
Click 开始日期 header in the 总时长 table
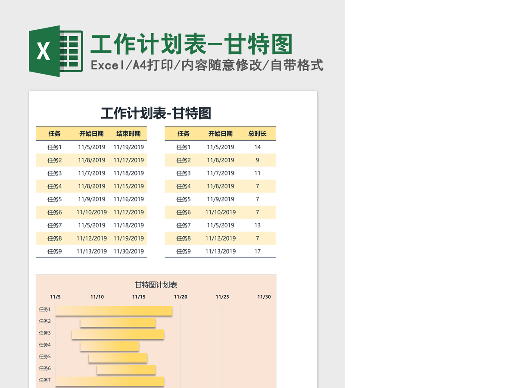point(221,134)
